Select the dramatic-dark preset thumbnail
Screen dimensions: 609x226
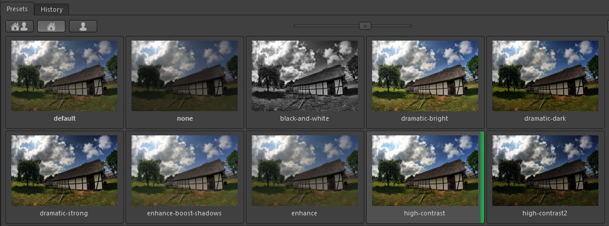(x=545, y=76)
